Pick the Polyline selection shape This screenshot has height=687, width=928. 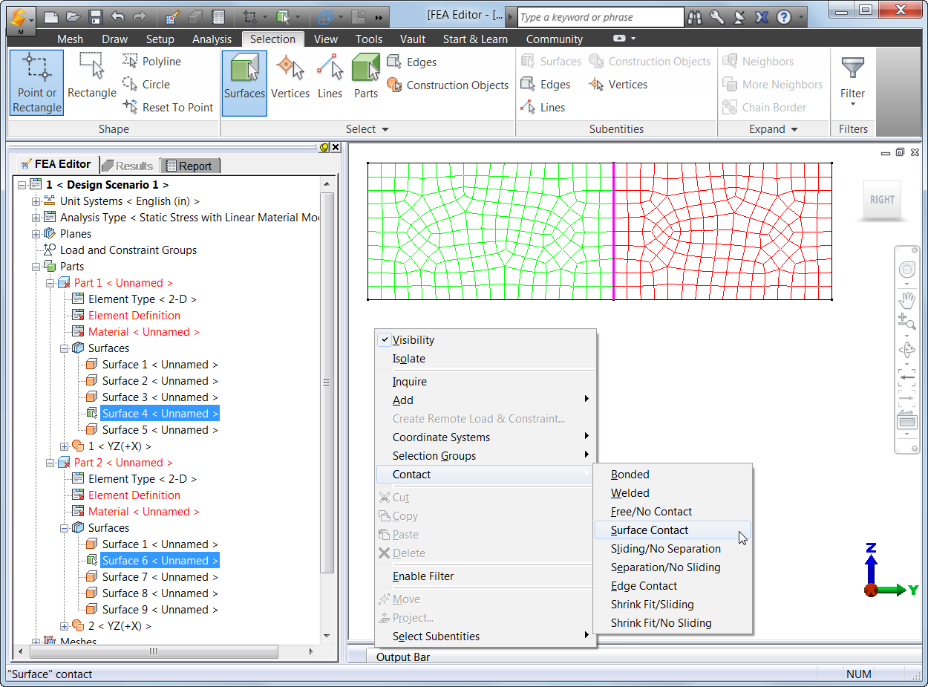(x=152, y=62)
